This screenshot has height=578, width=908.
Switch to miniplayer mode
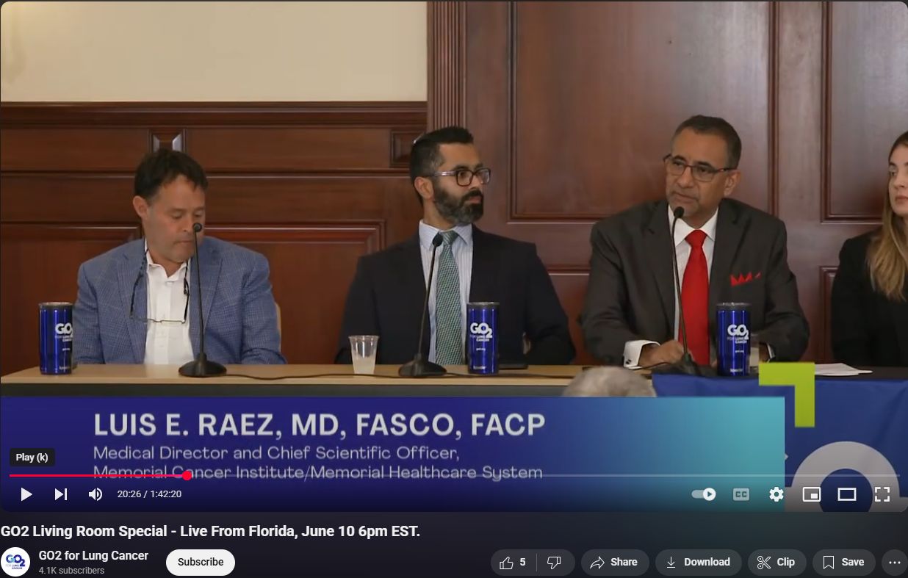812,494
